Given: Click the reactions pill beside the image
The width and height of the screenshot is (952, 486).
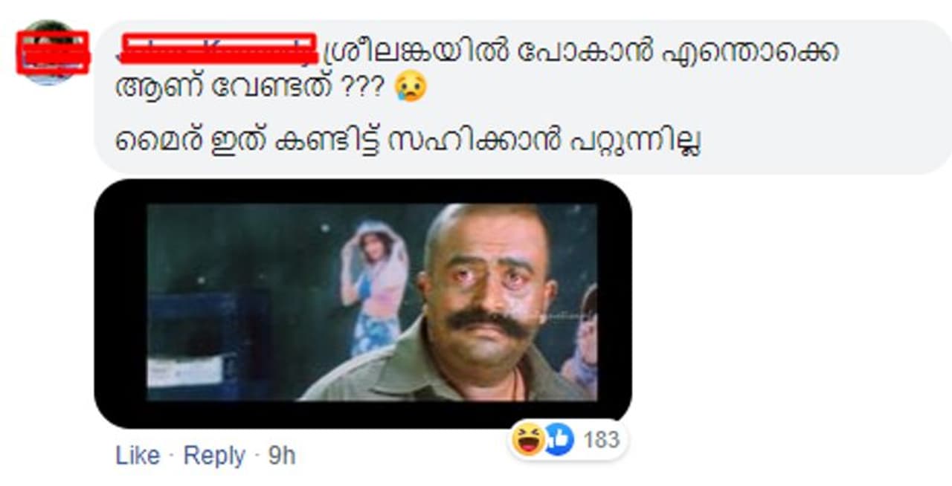Looking at the screenshot, I should [568, 440].
